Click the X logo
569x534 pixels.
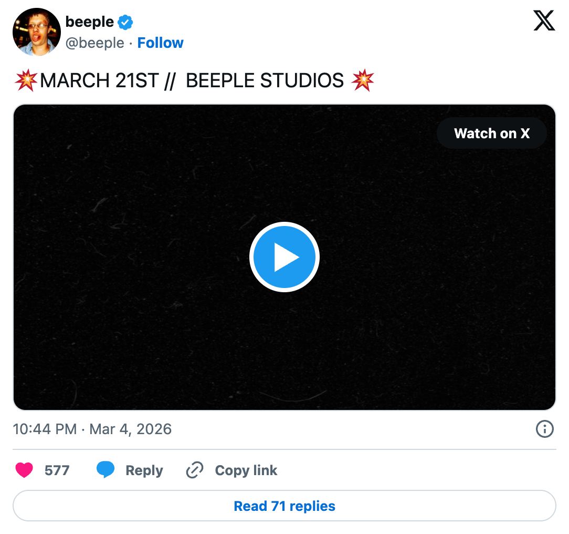[544, 21]
